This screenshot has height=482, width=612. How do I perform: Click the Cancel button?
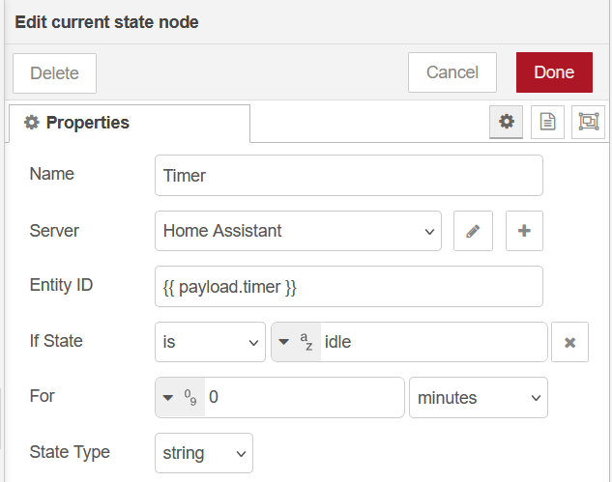[452, 72]
